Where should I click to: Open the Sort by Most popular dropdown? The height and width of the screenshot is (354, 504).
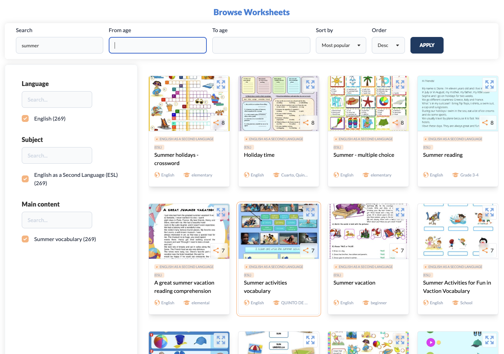341,45
